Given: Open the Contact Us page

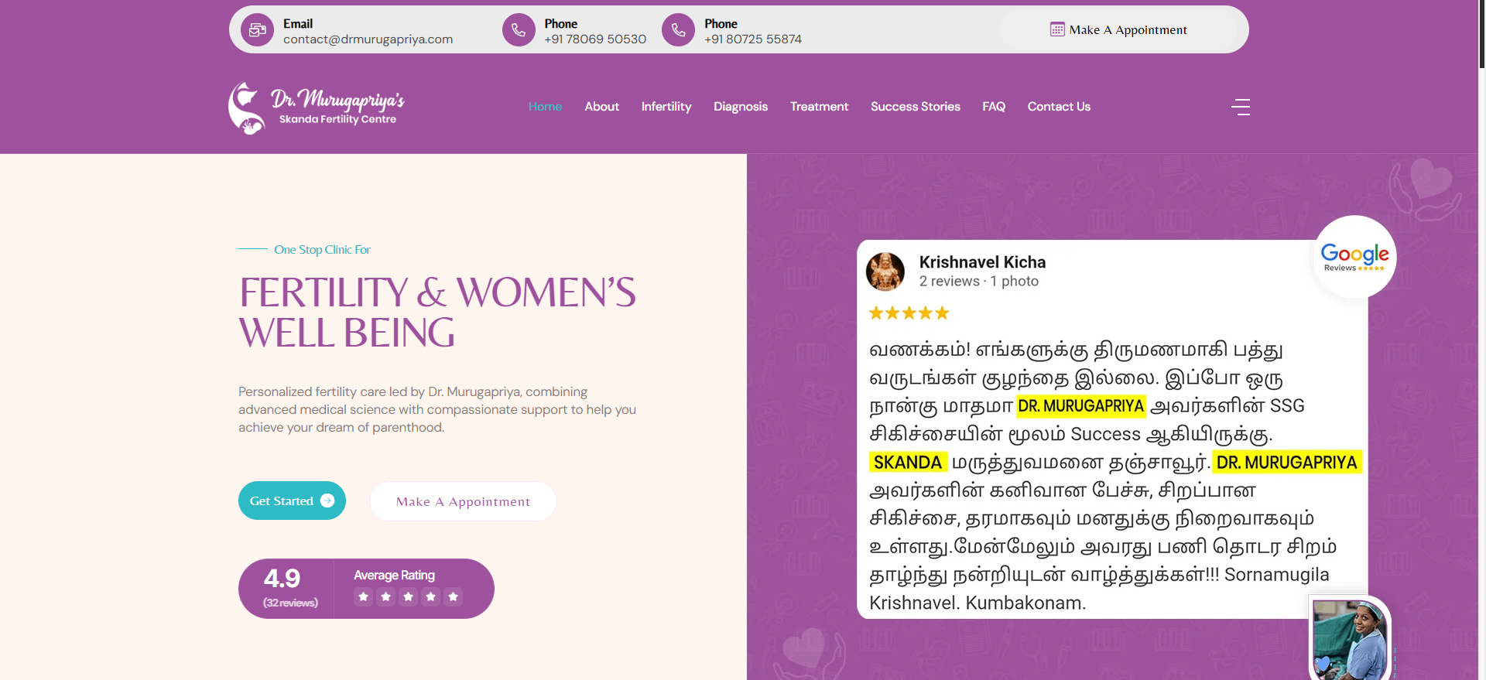Looking at the screenshot, I should (x=1059, y=107).
